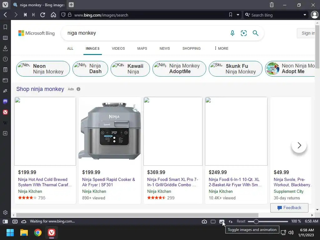320x240 pixels.
Task: Bookmark this page from address bar
Action: click(x=231, y=15)
